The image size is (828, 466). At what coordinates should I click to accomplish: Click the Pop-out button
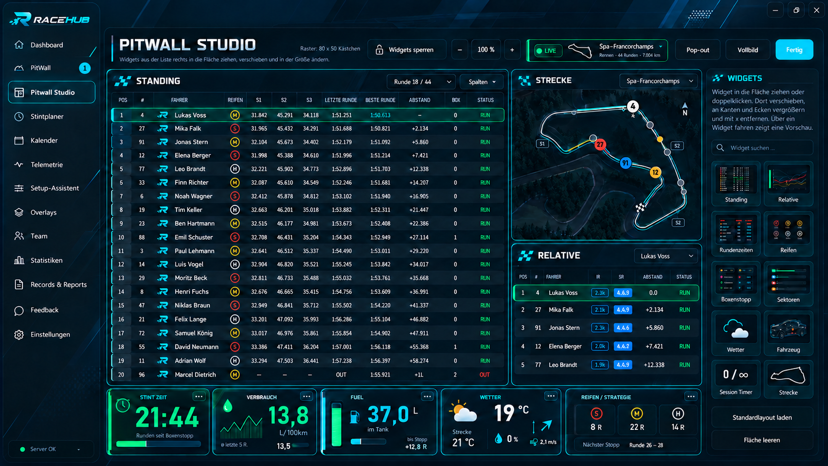tap(697, 50)
